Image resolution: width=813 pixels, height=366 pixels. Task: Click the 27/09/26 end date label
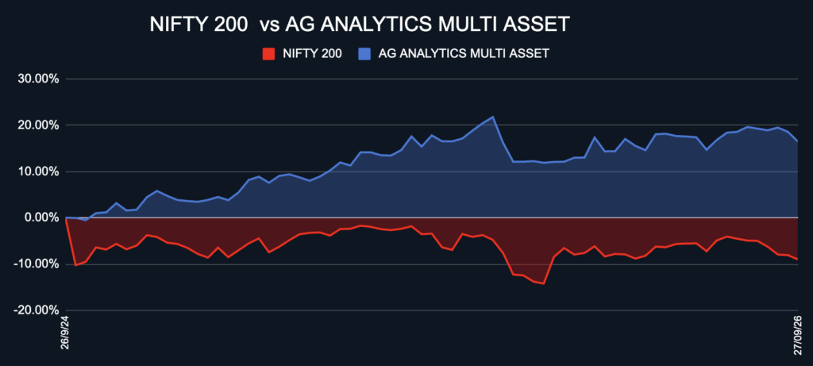[x=797, y=334]
